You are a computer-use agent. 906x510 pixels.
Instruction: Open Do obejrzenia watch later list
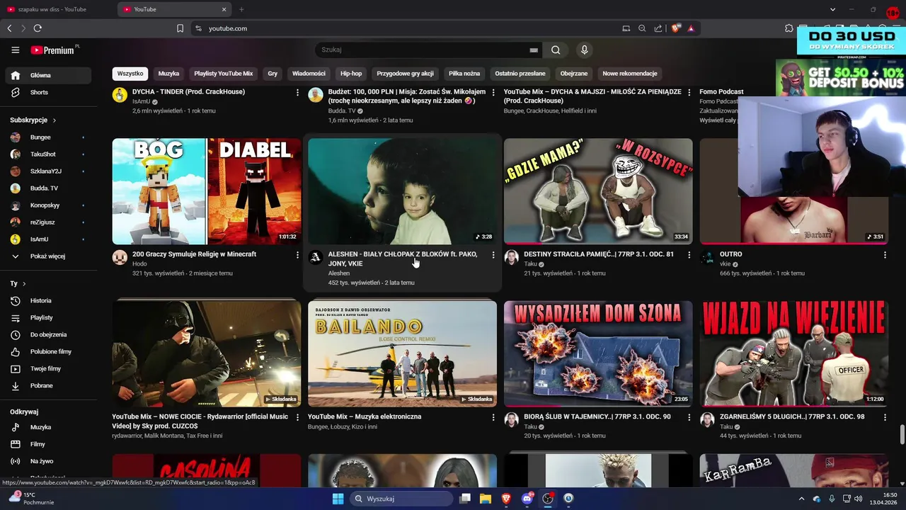coord(48,334)
